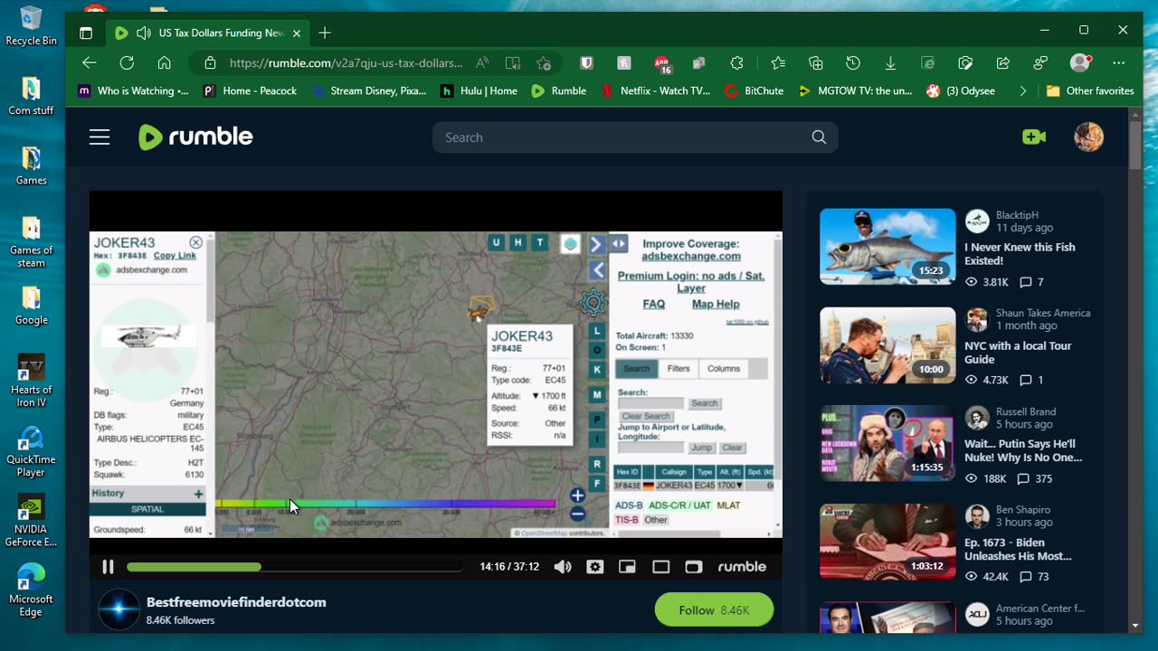Open the Bitwarden shield extension
The height and width of the screenshot is (651, 1158).
(586, 63)
